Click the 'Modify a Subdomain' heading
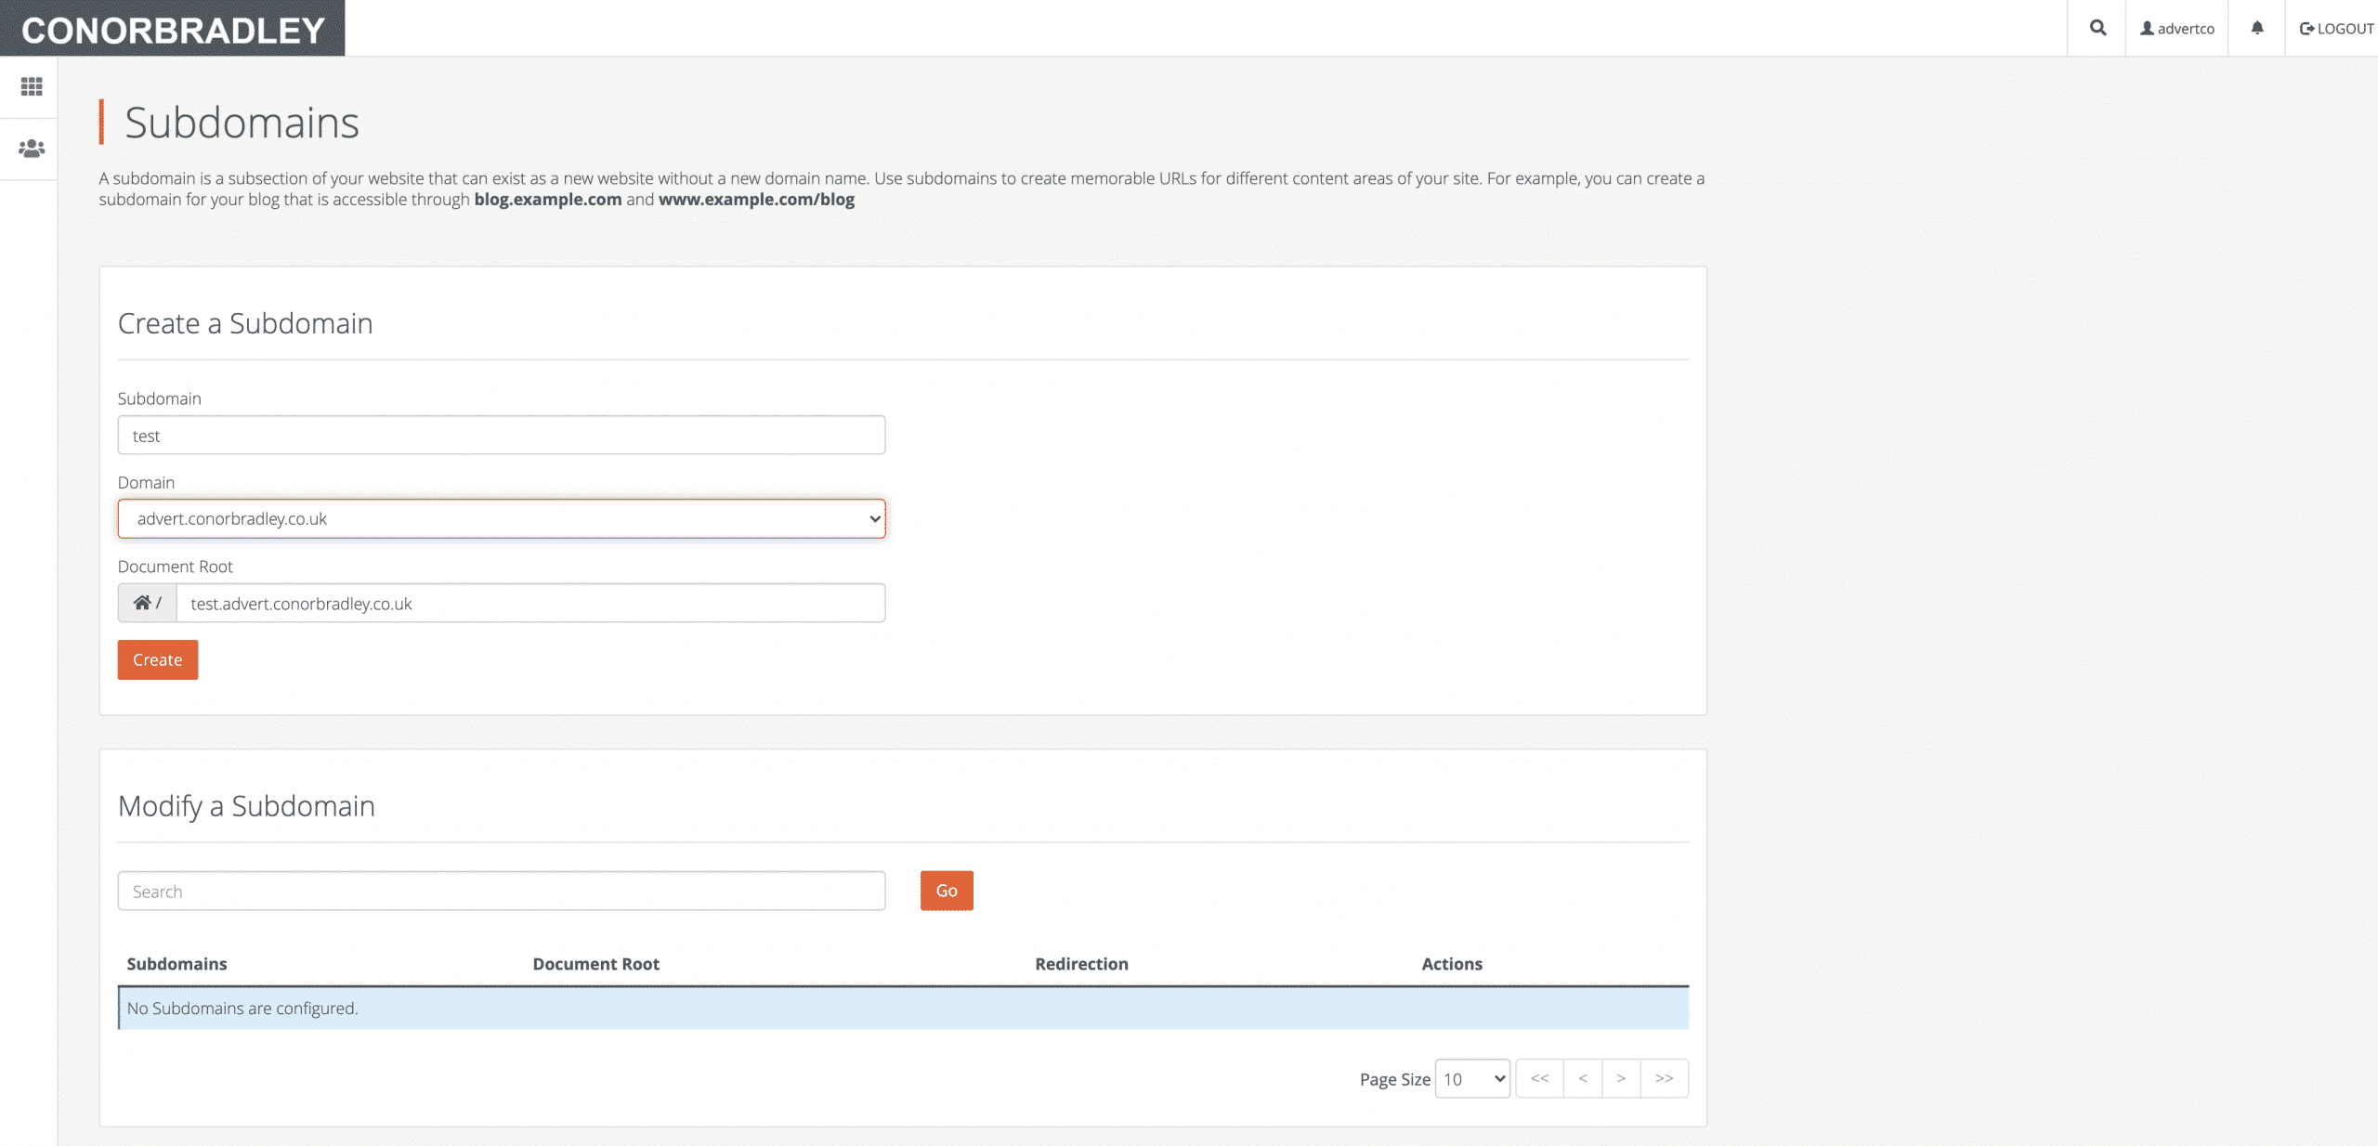The image size is (2378, 1146). (246, 806)
